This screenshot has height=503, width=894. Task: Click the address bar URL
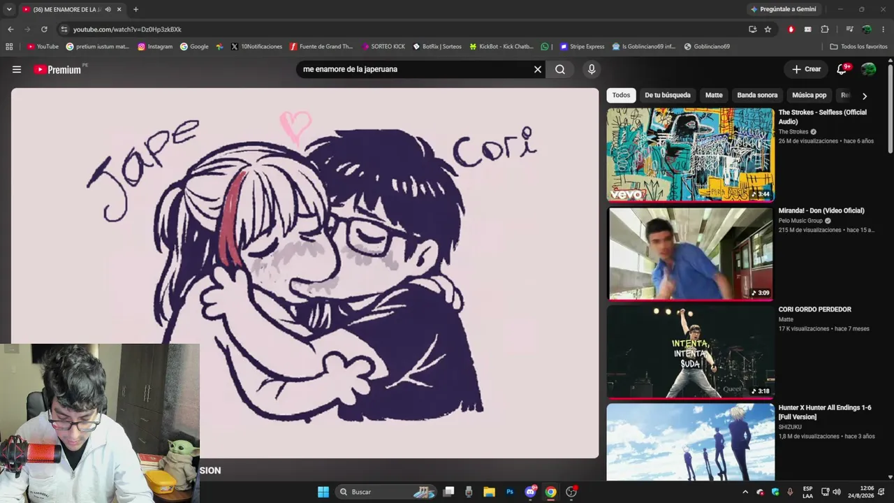click(127, 29)
